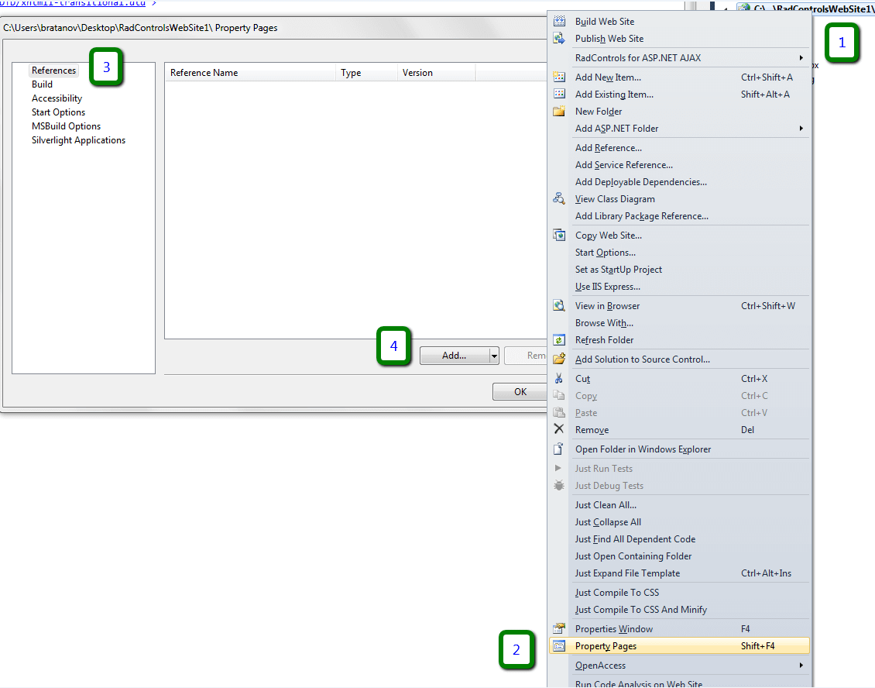Expand the RadControls for ASP.NET AJAX submenu
Viewport: 875px width, 688px height.
(x=801, y=58)
